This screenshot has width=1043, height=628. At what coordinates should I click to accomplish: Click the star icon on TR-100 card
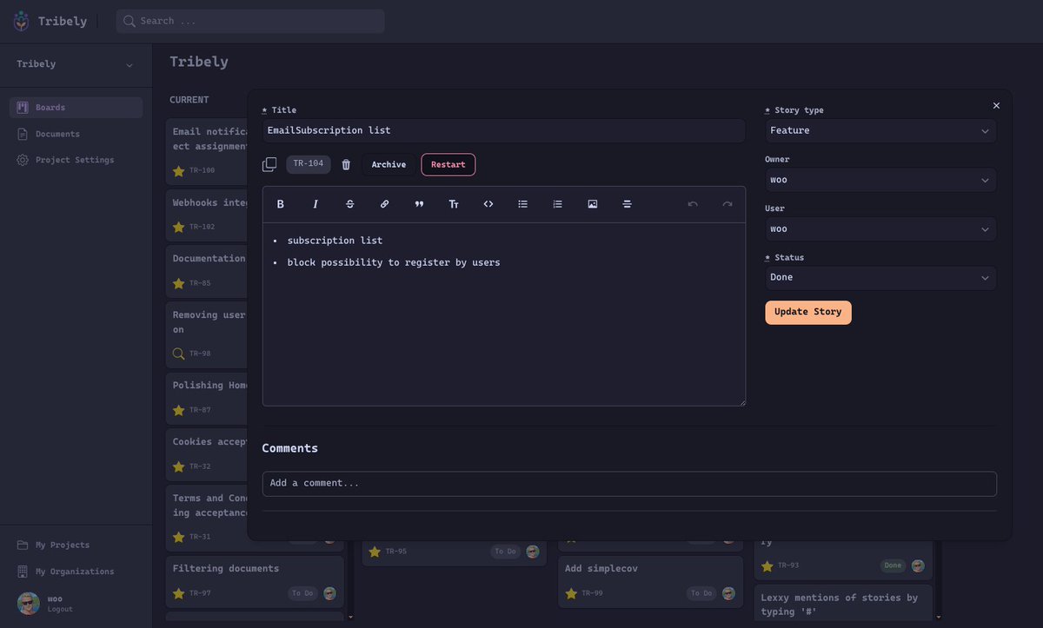point(178,171)
